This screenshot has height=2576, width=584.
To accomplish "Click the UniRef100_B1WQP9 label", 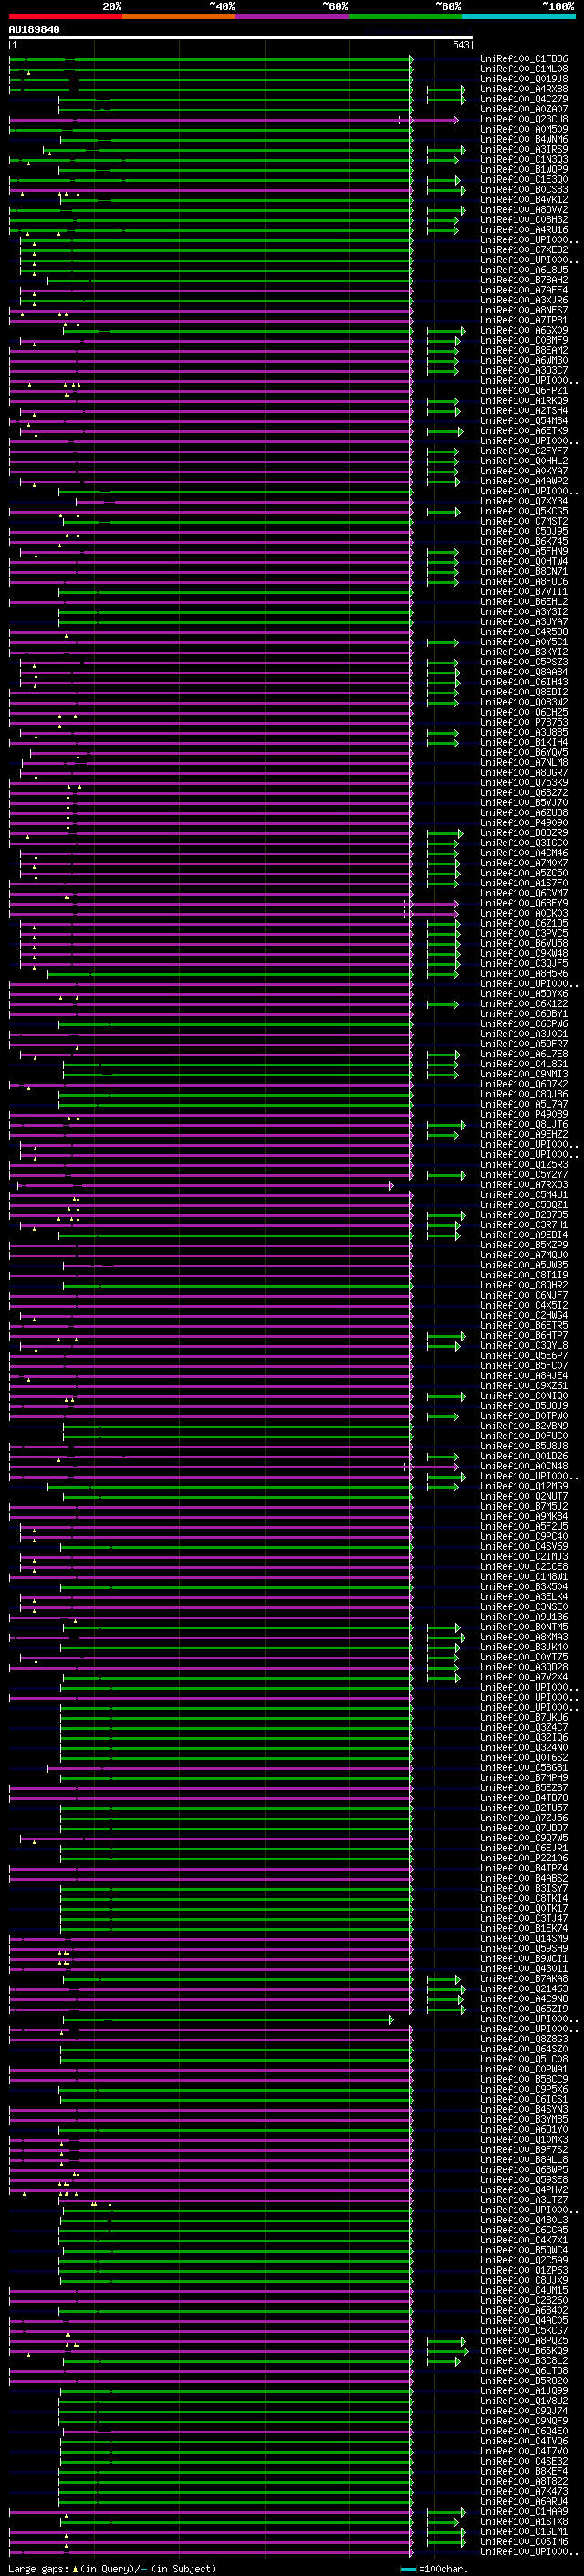I will coord(524,169).
